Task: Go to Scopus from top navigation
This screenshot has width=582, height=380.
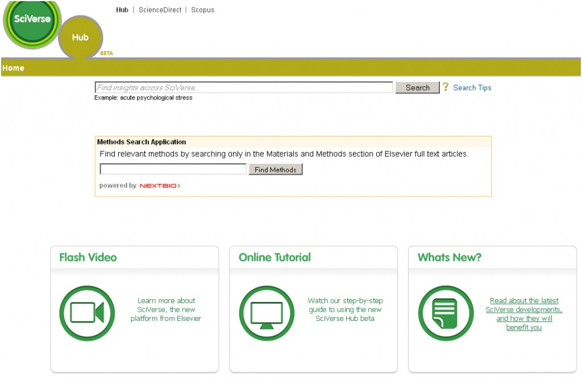Action: click(x=203, y=10)
